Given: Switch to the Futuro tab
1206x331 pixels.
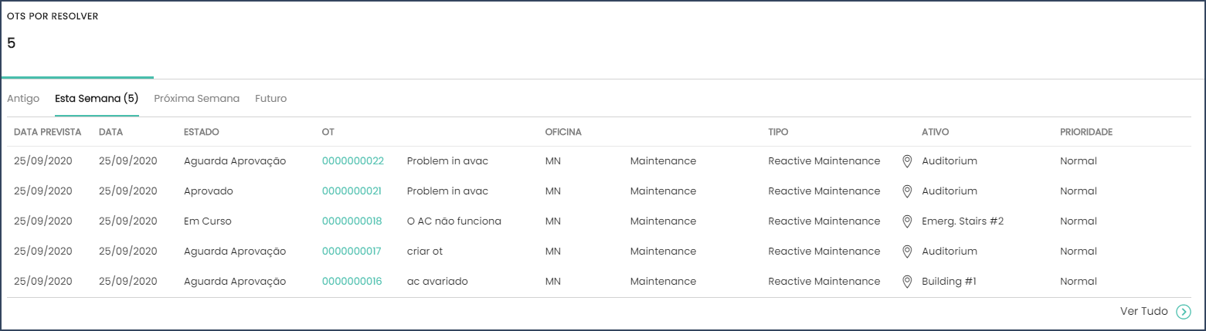Looking at the screenshot, I should coord(271,99).
